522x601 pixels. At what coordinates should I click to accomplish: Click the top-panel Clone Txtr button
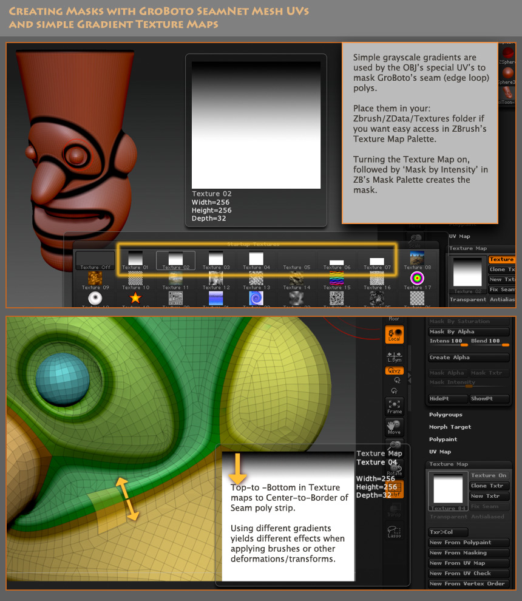pyautogui.click(x=502, y=270)
